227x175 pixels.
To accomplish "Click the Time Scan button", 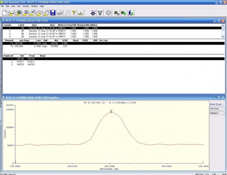I will point(217,109).
